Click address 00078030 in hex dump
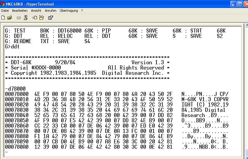Screen dimensions: 248x159 (x=17, y=110)
